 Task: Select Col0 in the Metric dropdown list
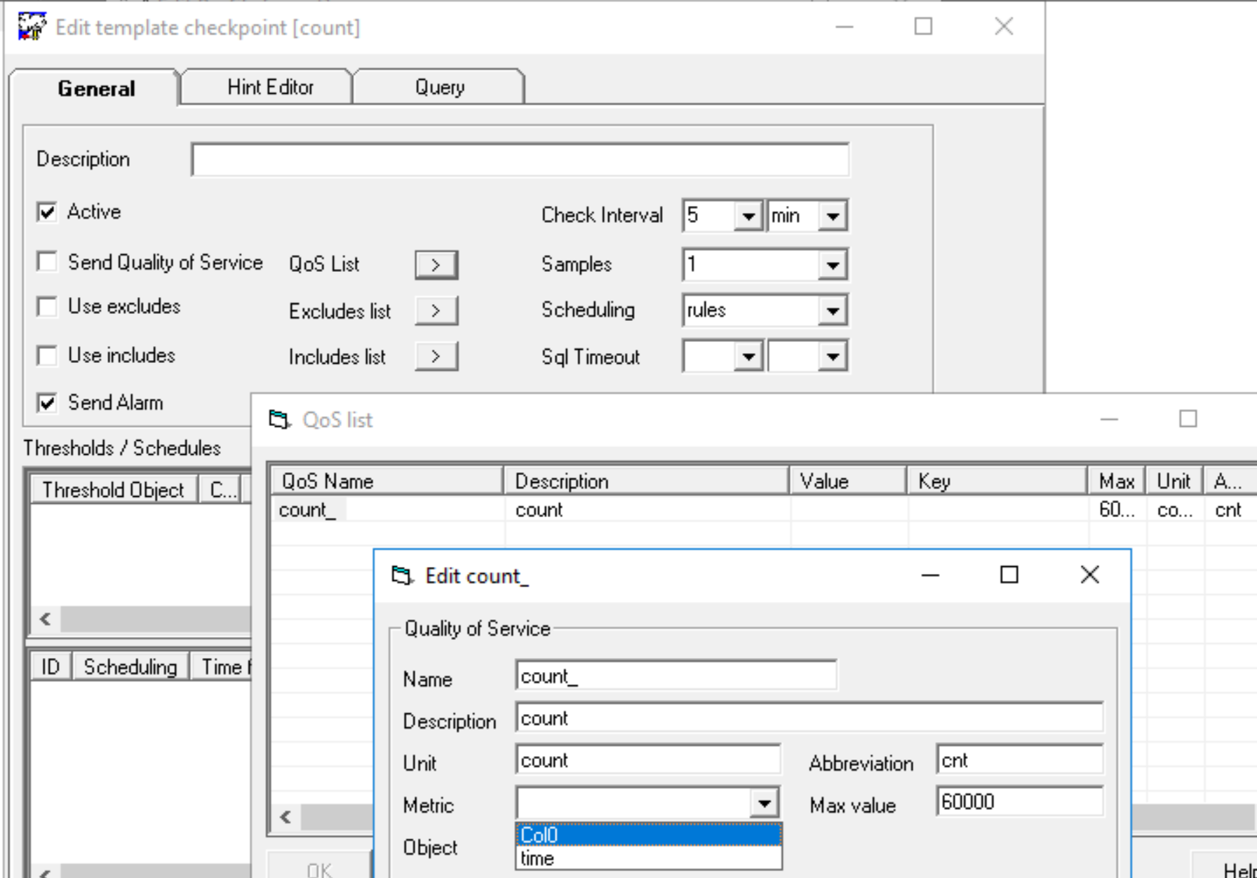click(x=647, y=835)
